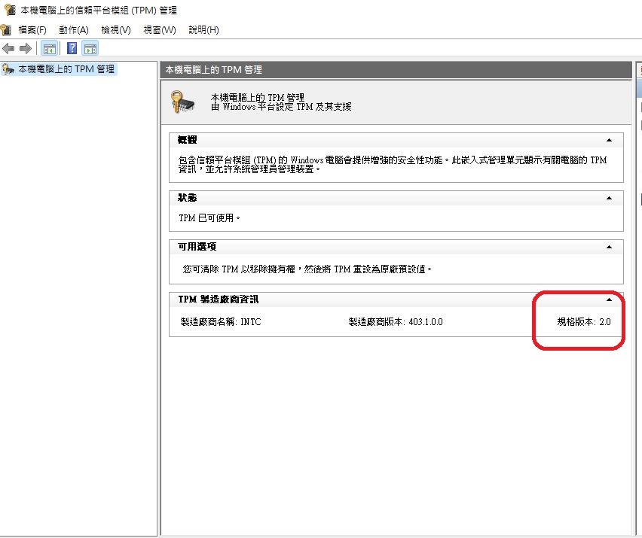Click the TPM key chip icon in header
The width and height of the screenshot is (642, 538).
(182, 102)
